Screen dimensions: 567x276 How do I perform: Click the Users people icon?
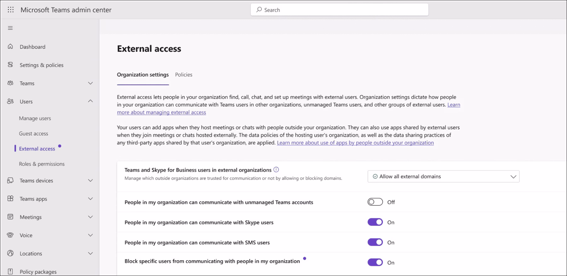[10, 101]
